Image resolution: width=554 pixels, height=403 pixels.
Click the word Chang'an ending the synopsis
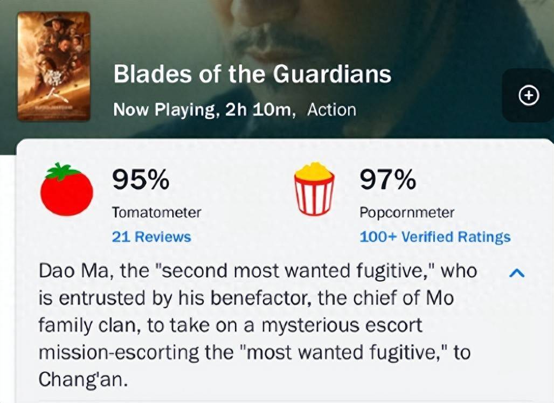[83, 379]
